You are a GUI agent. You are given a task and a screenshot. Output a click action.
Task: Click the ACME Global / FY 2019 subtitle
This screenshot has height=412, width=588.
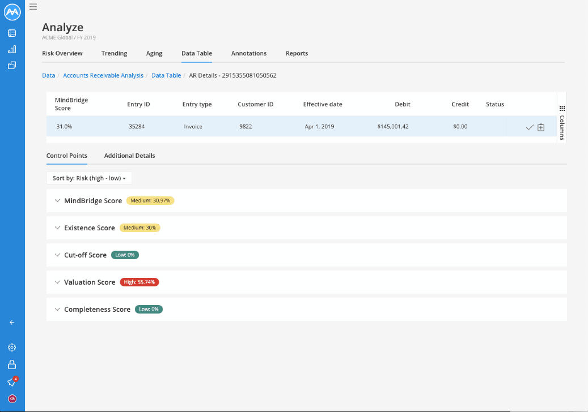(x=69, y=37)
